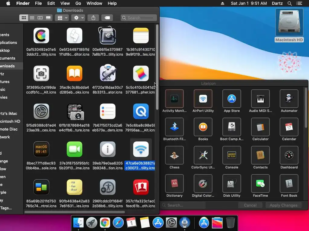Viewport: 309px width, 231px height.
Task: Open the Window menu
Action: pos(94,3)
